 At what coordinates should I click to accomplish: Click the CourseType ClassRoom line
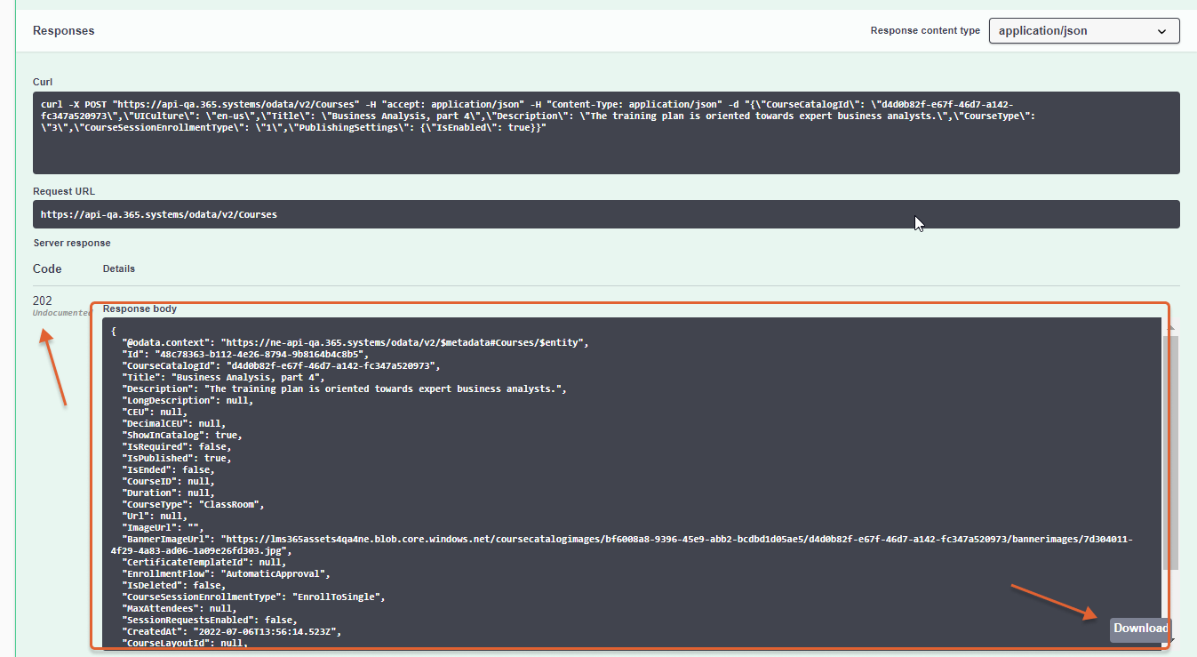[x=194, y=504]
